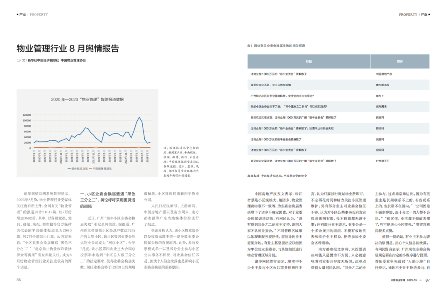Click the row title 我的小区业委会换不了届
The image size is (448, 290).
[289, 107]
